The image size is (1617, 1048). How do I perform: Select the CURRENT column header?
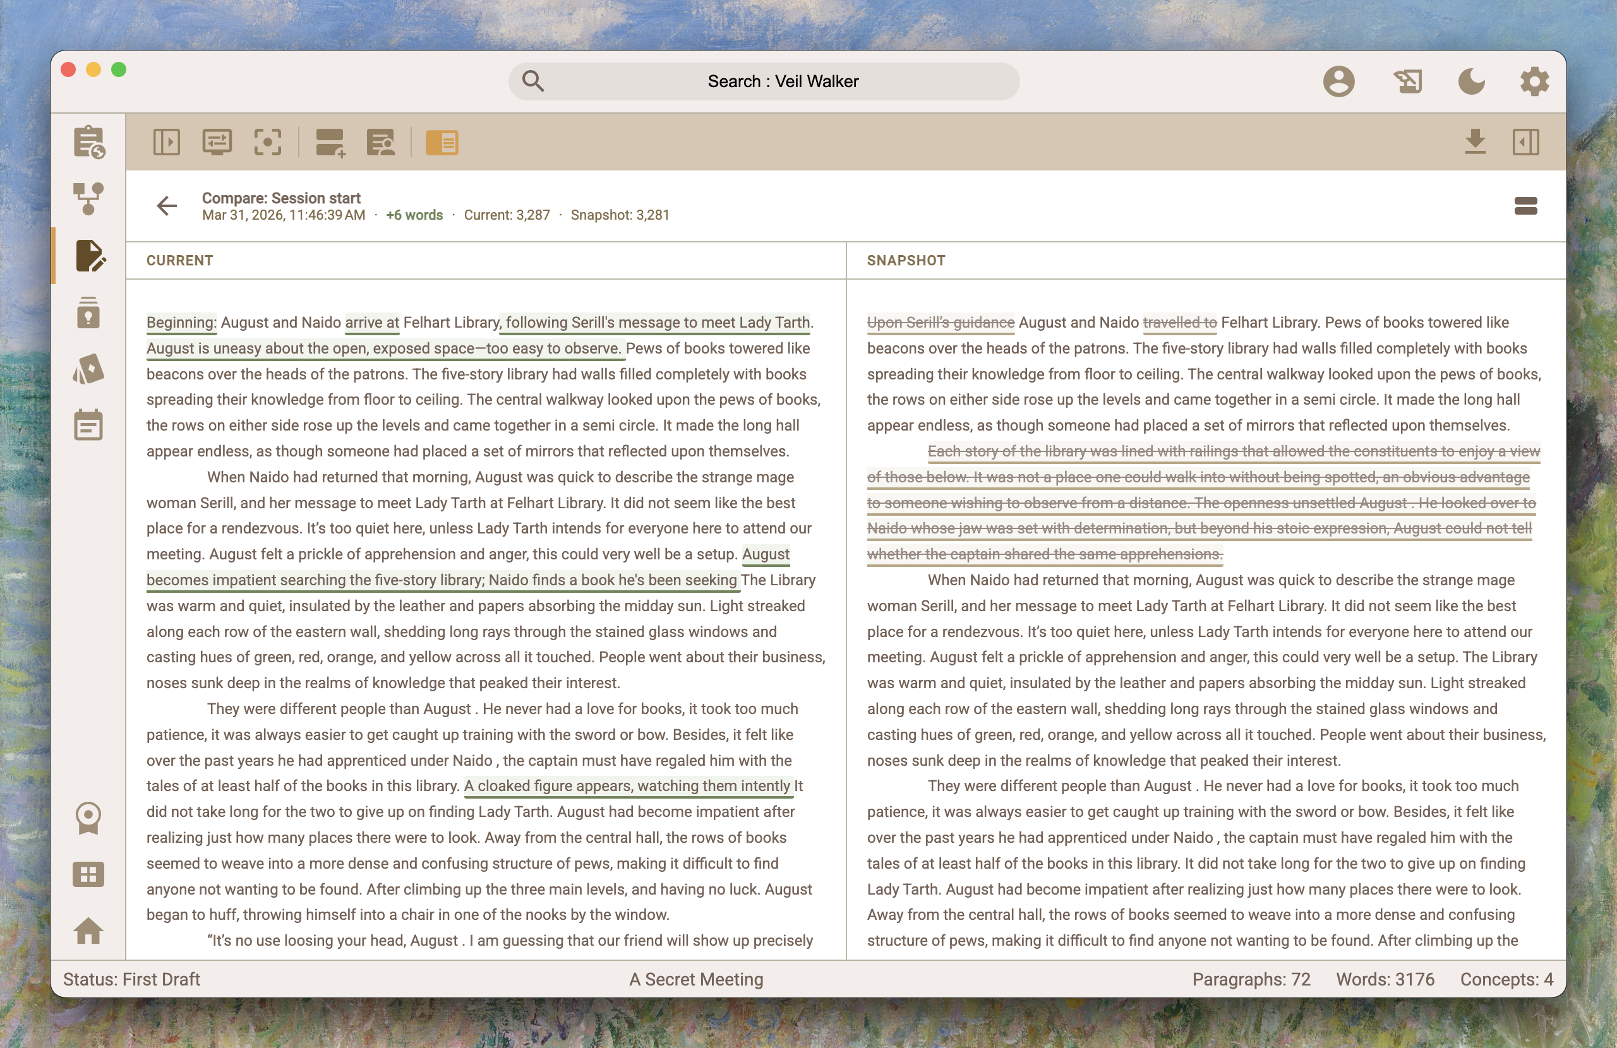(x=179, y=260)
